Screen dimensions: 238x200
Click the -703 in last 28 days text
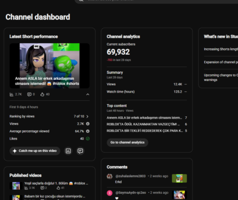(x=118, y=60)
